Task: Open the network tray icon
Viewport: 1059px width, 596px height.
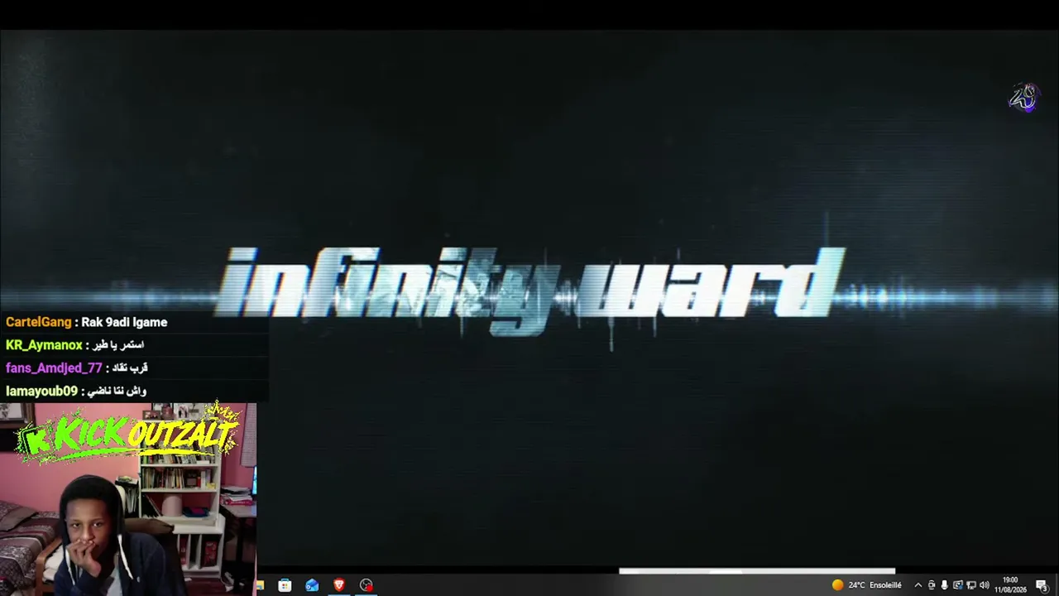Action: coord(971,585)
